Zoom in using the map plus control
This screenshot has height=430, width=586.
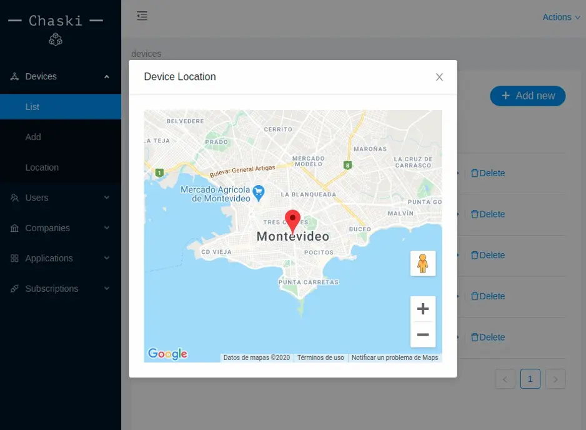click(x=423, y=308)
